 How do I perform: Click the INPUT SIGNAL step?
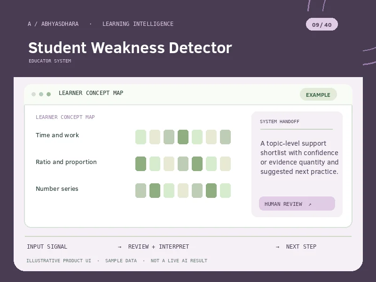(47, 247)
